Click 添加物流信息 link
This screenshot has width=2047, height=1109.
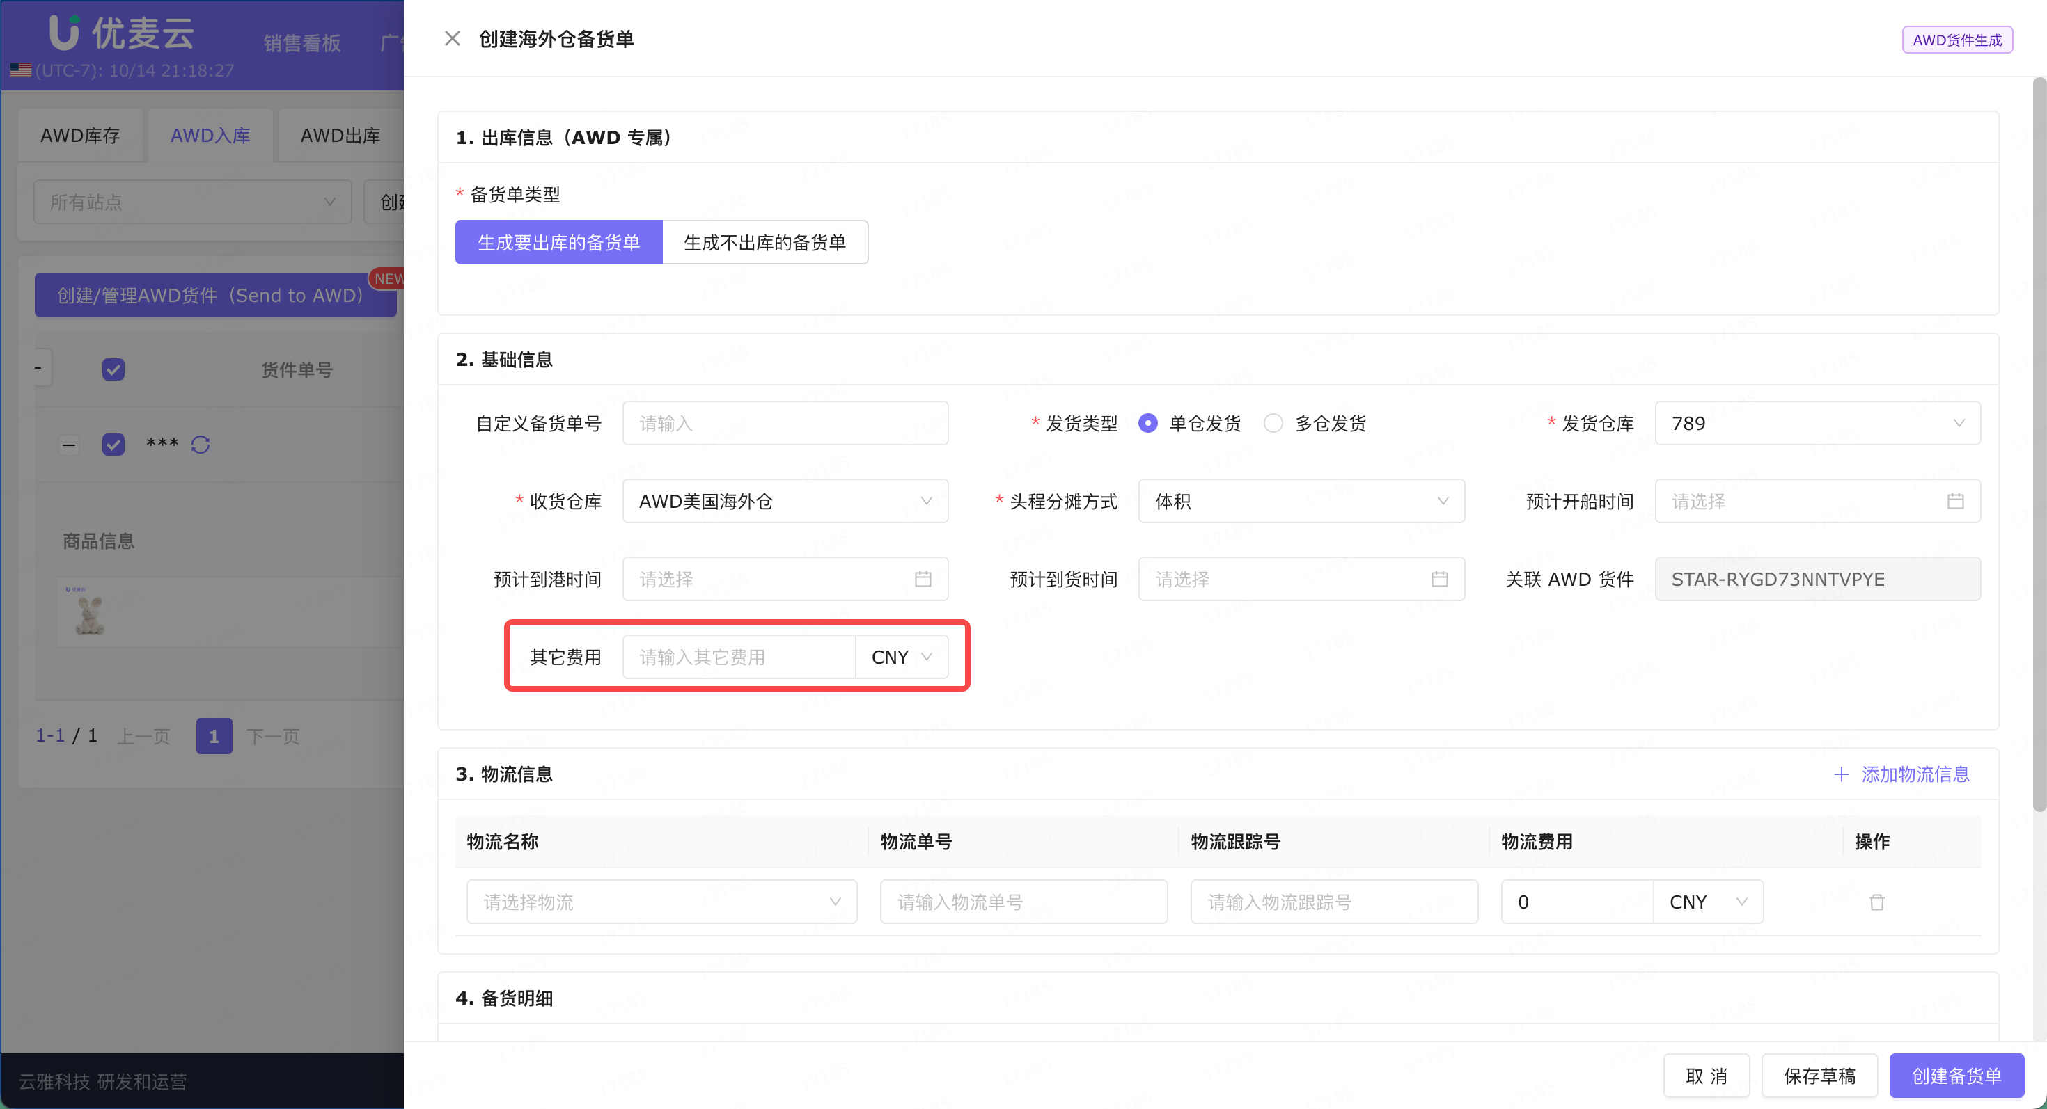[1915, 774]
